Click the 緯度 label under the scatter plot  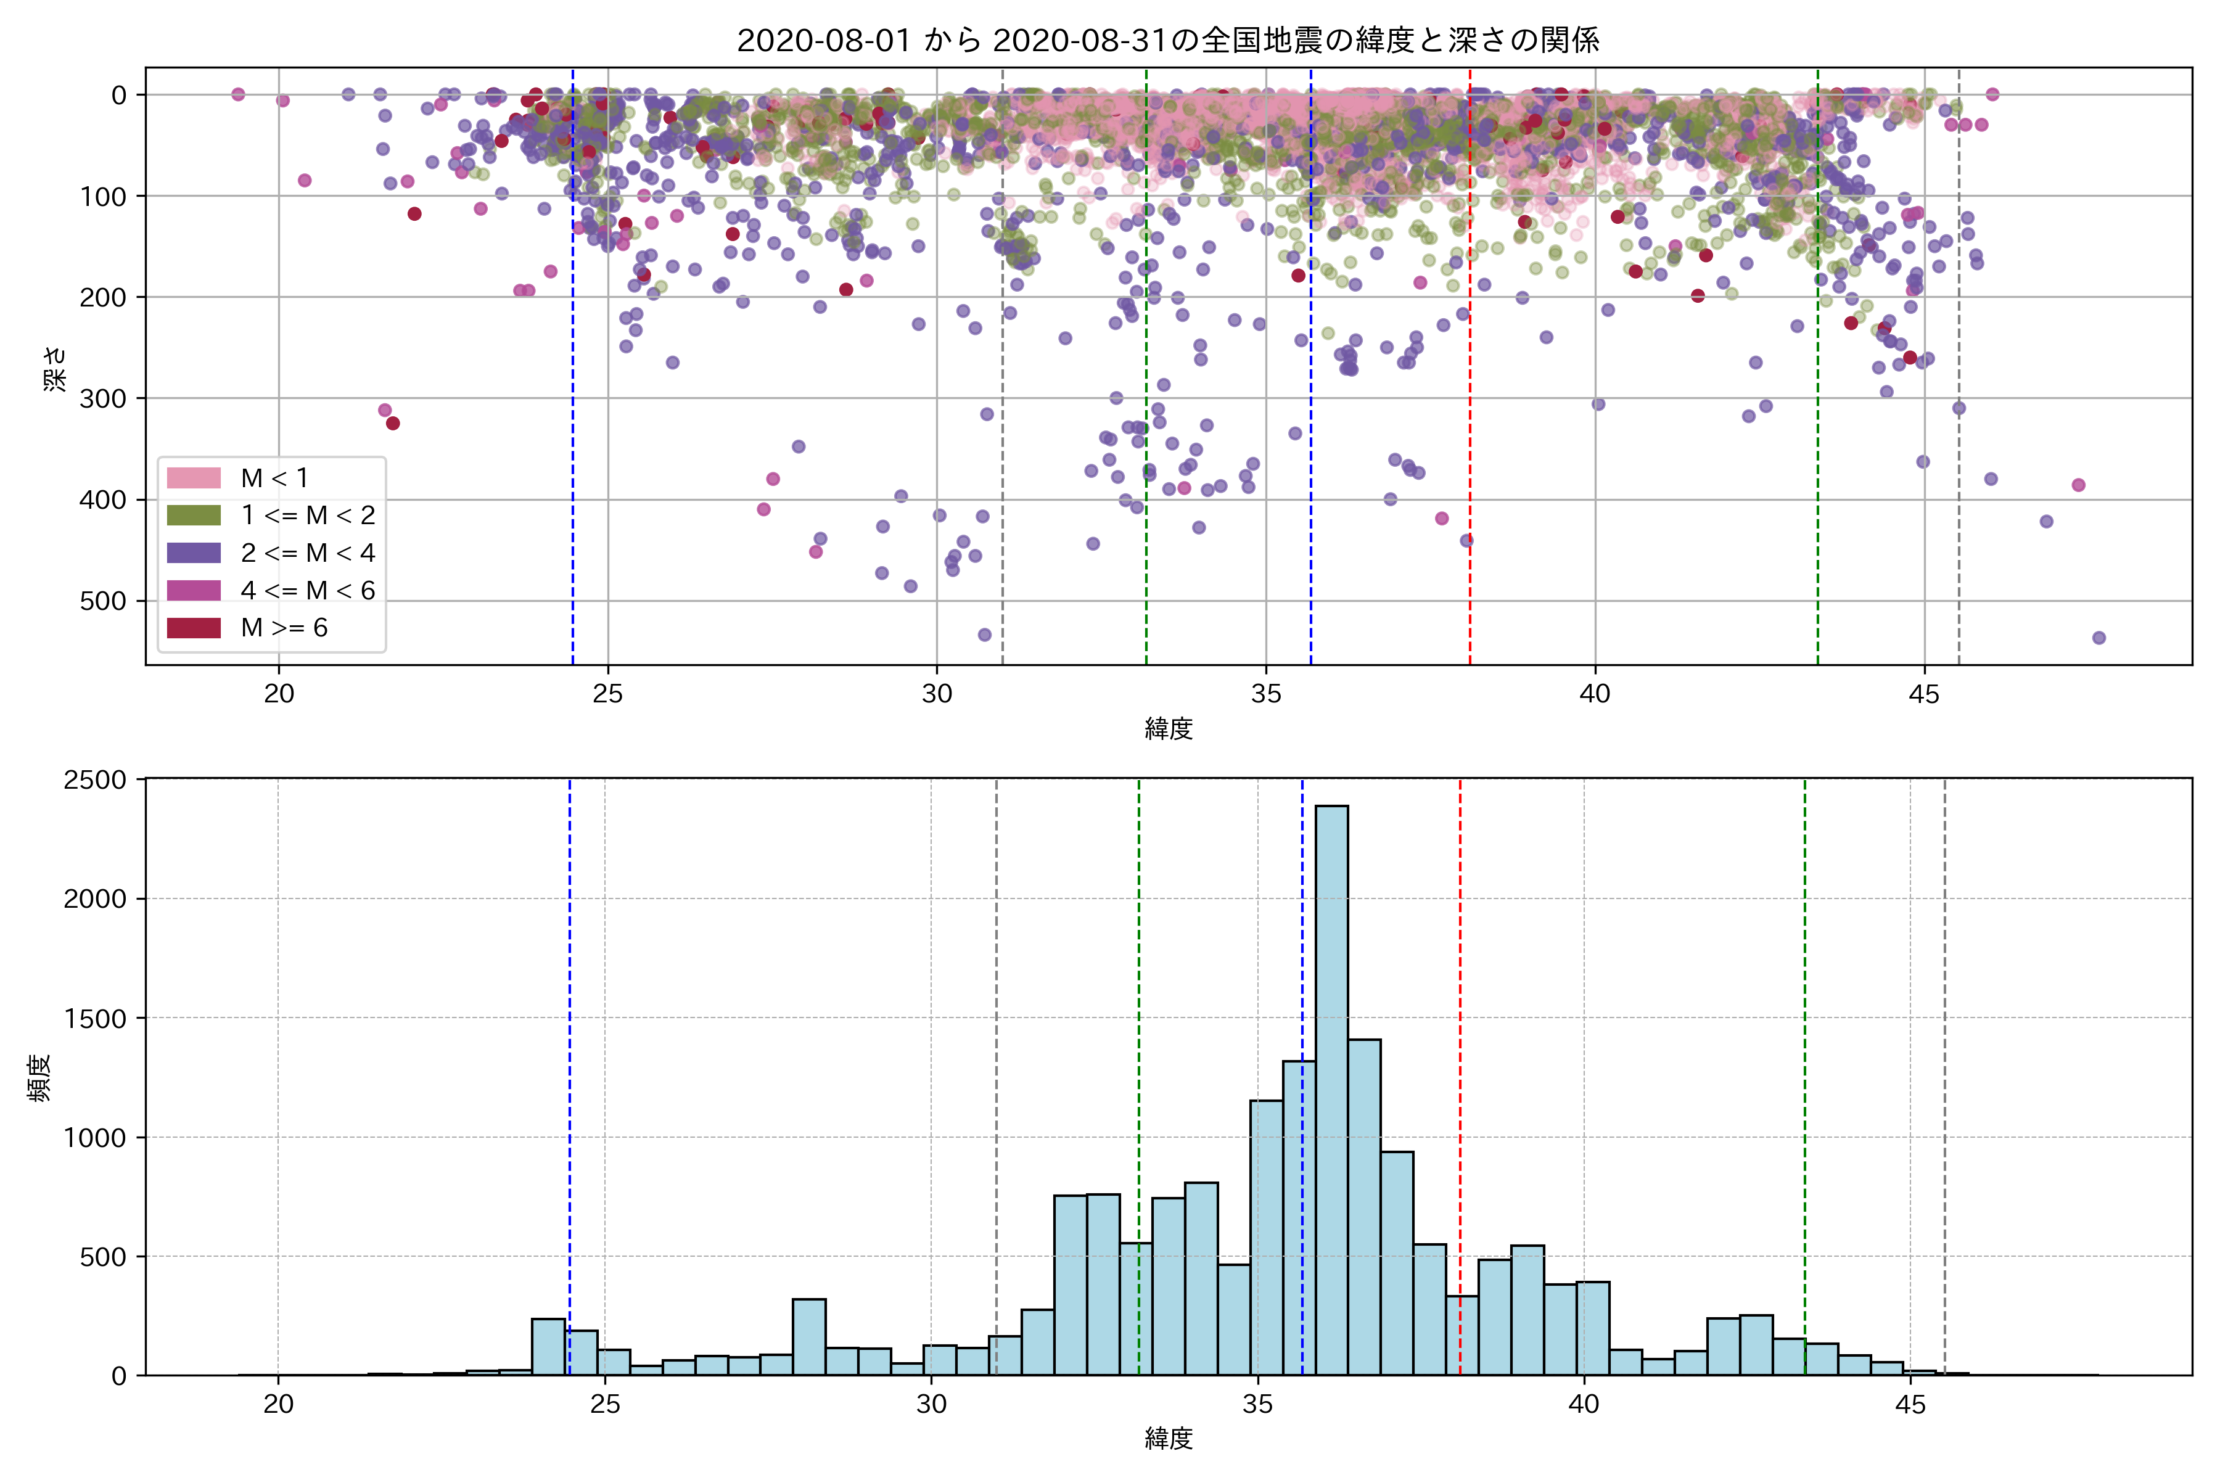[1169, 729]
